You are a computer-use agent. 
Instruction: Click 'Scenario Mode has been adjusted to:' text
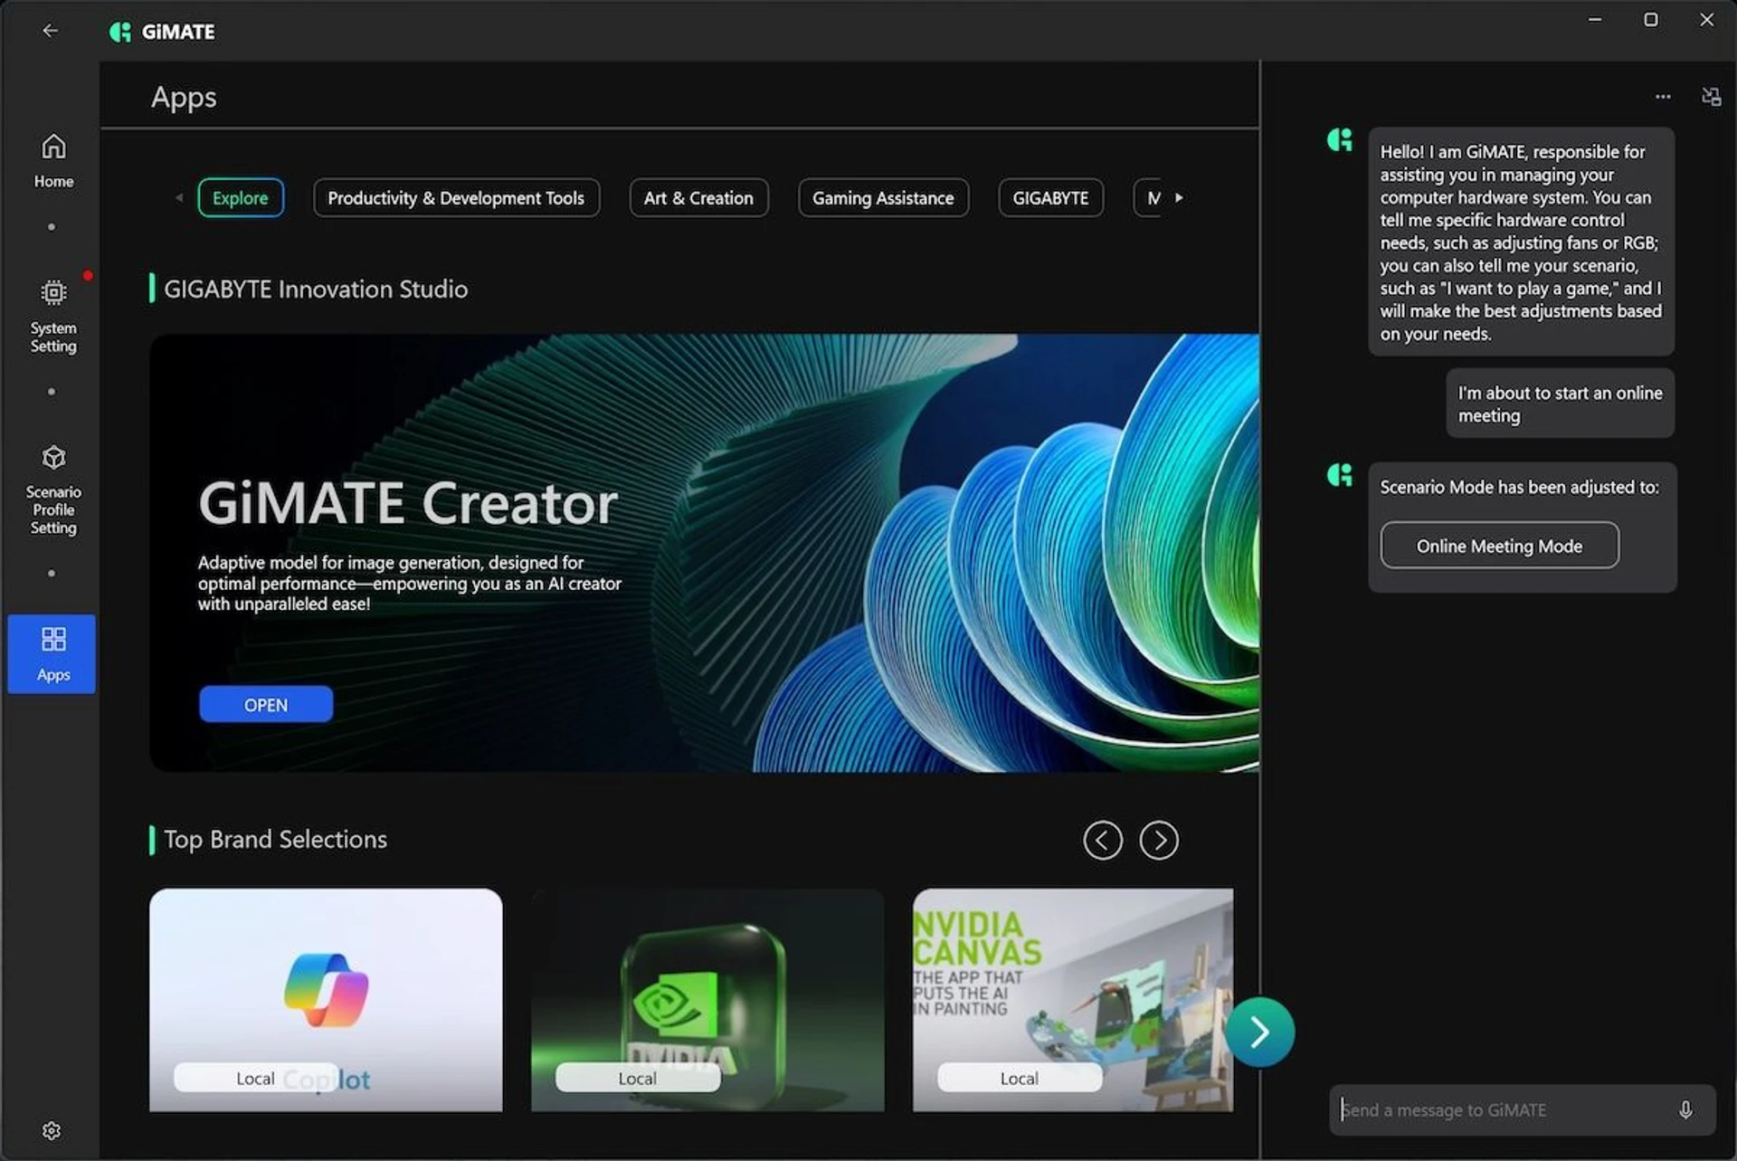point(1519,487)
